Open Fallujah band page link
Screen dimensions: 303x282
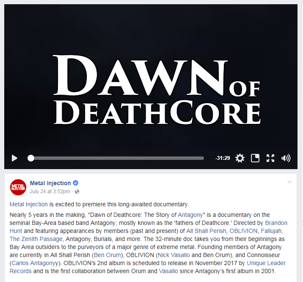(271, 231)
